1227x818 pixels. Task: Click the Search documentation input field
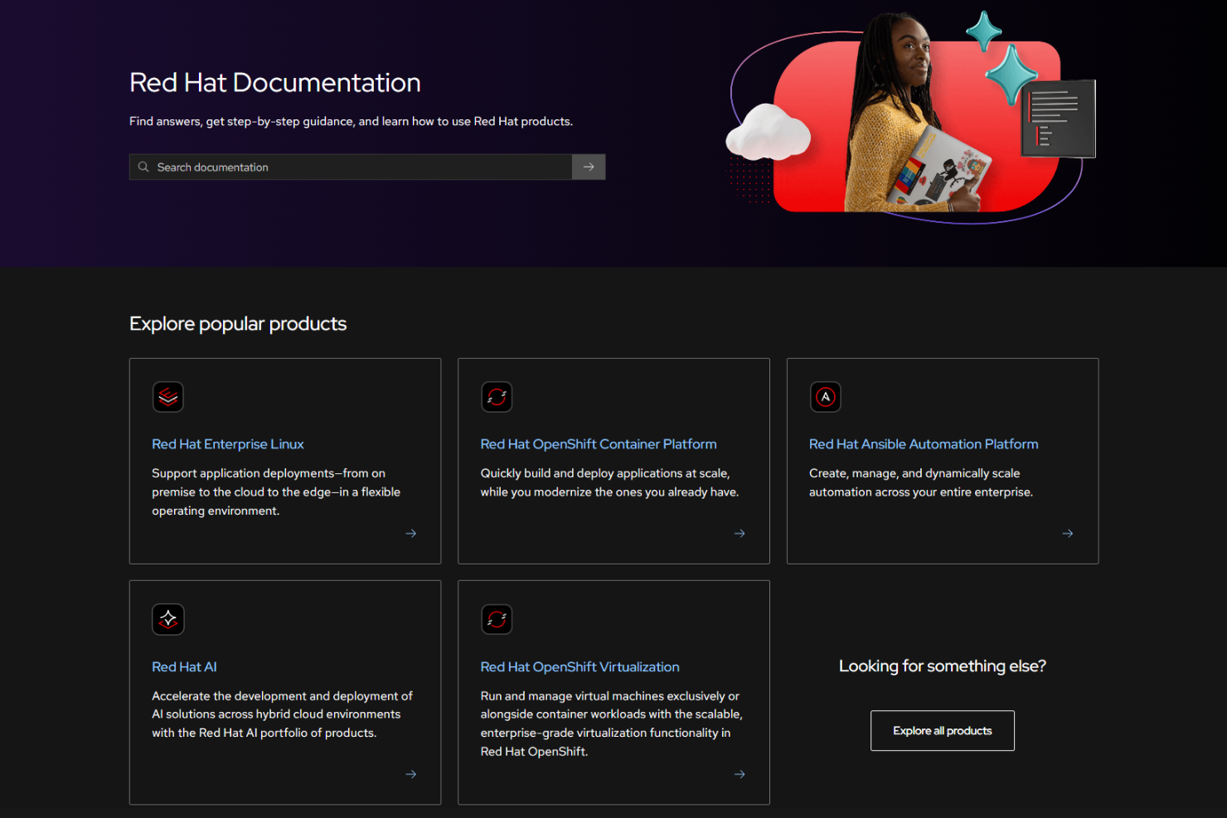coord(351,167)
